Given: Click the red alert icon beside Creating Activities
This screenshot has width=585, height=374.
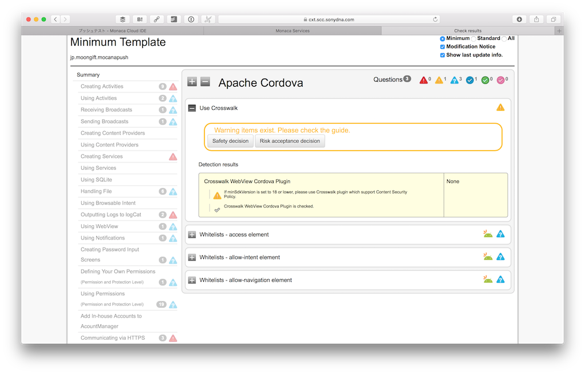Looking at the screenshot, I should [173, 87].
